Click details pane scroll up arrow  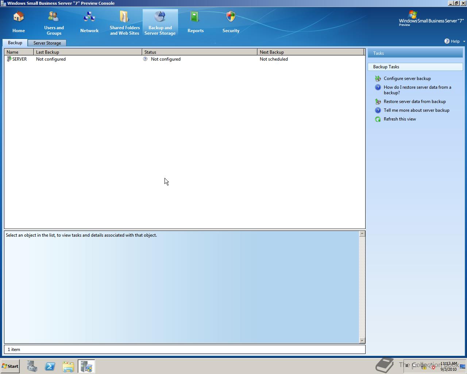pos(362,234)
